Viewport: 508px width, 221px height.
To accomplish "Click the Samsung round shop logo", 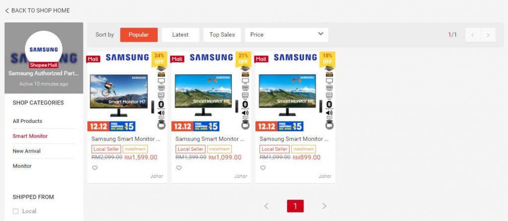I will pos(44,50).
